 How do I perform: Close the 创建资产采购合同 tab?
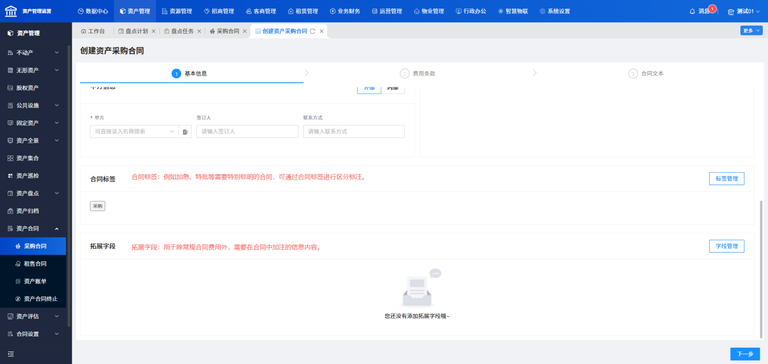click(x=322, y=31)
